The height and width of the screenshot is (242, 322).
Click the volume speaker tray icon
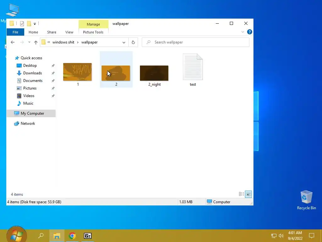coord(281,236)
